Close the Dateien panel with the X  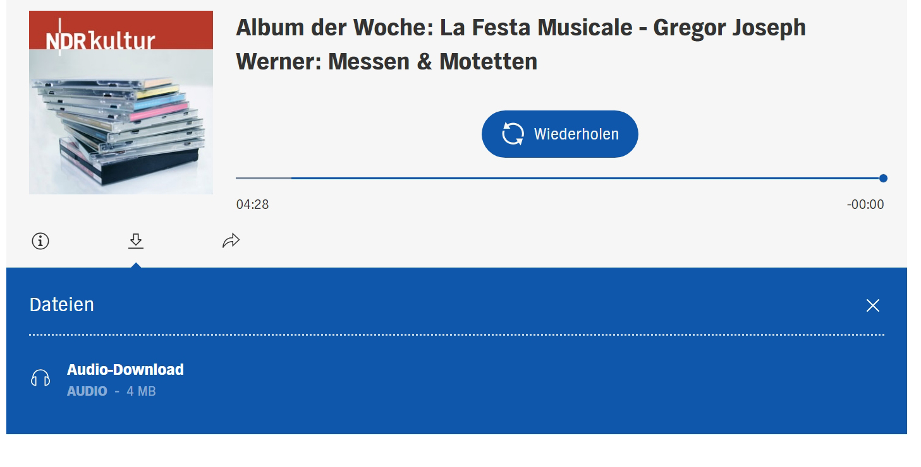(x=873, y=305)
